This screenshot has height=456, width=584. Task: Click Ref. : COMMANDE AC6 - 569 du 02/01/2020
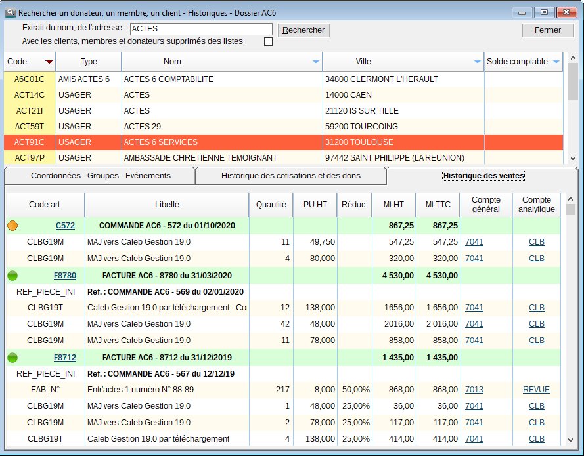pos(166,291)
